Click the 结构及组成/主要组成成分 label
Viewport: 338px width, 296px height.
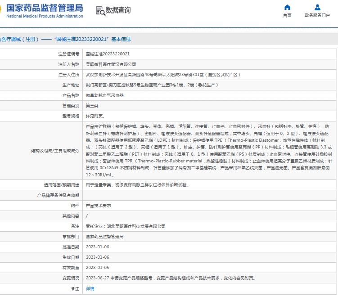click(55, 151)
